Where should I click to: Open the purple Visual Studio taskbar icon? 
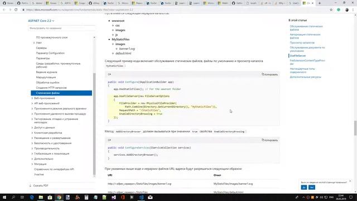(x=114, y=197)
